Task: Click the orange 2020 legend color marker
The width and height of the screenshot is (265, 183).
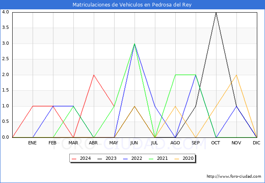Action: [177, 159]
